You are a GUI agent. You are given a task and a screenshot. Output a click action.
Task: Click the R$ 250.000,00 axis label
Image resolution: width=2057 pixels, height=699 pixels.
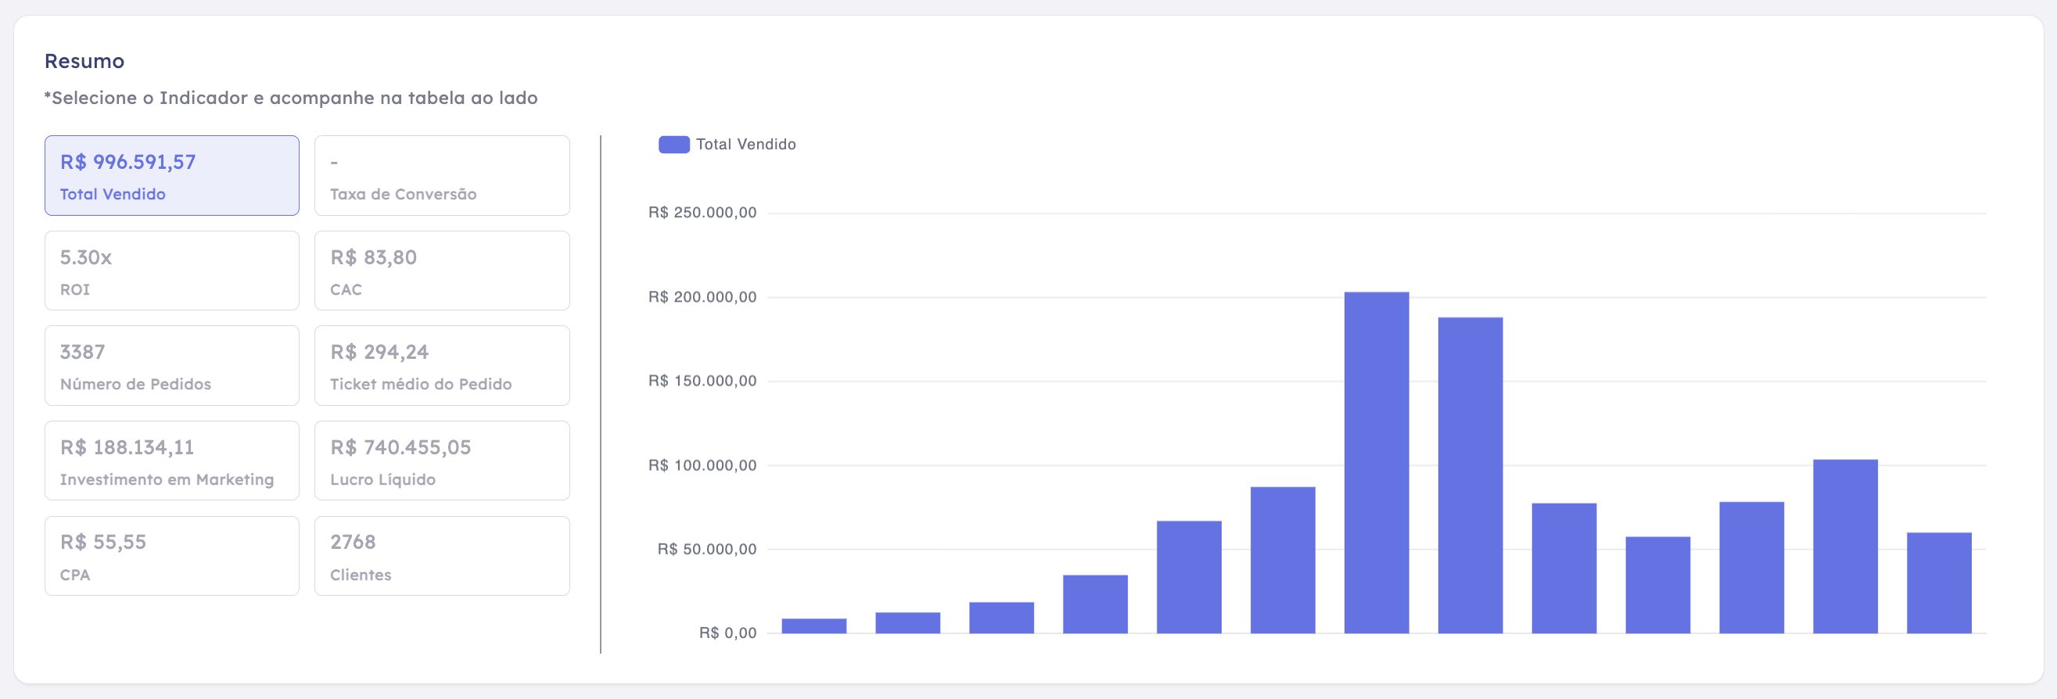(702, 212)
